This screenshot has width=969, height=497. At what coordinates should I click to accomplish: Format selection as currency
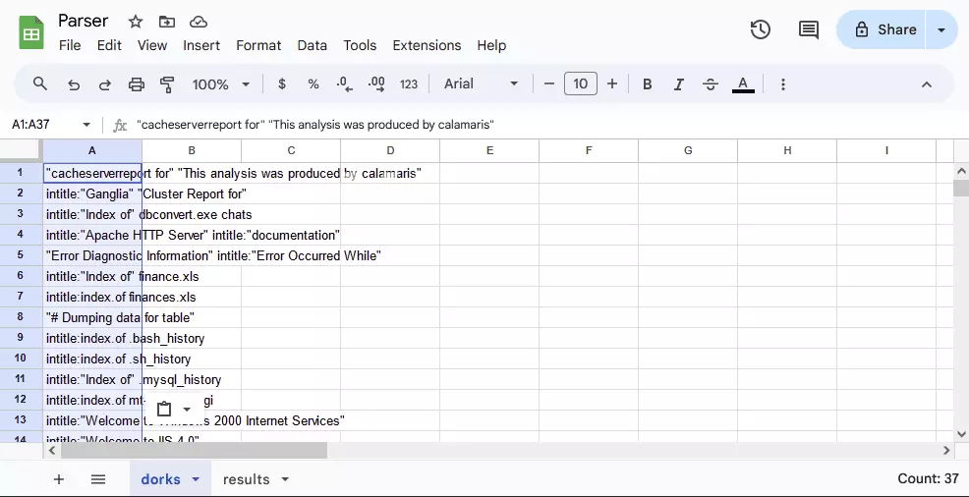click(282, 83)
